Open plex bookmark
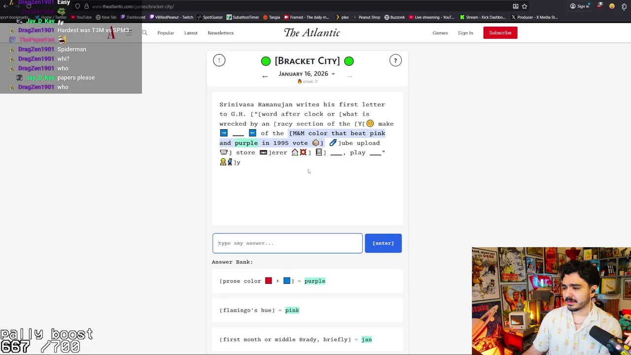 [x=342, y=17]
